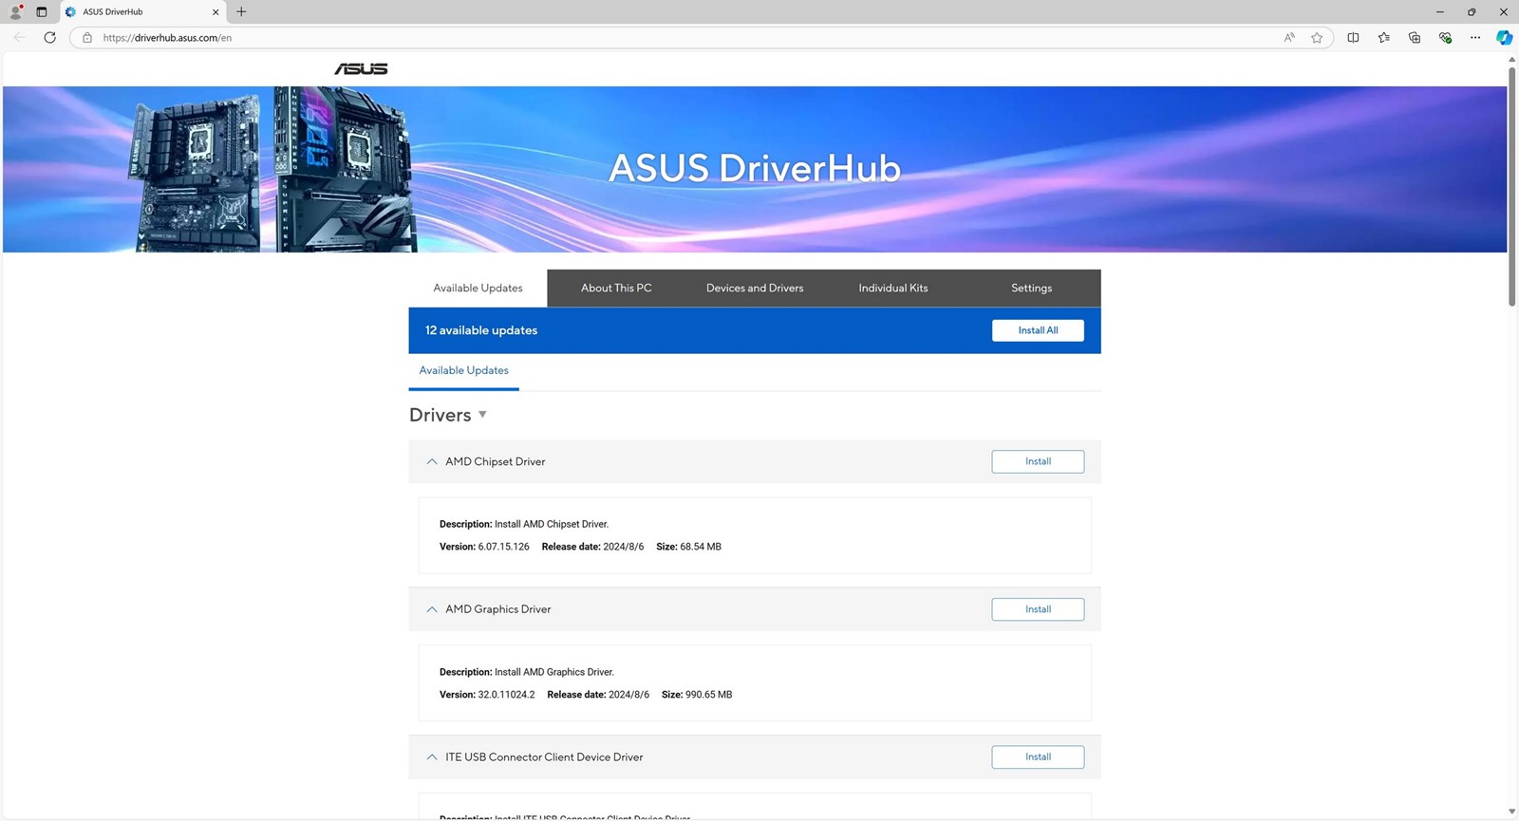The height and width of the screenshot is (821, 1519).
Task: Collapse ITE USB Connector Client Device Driver
Action: point(432,757)
